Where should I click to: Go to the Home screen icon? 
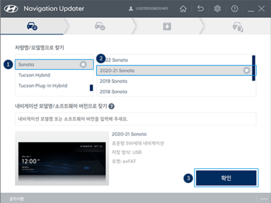click(183, 8)
